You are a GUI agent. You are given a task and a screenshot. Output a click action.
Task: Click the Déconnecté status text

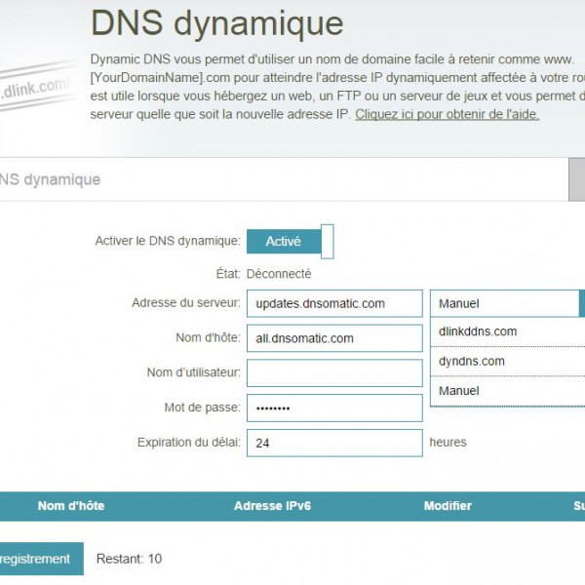279,274
